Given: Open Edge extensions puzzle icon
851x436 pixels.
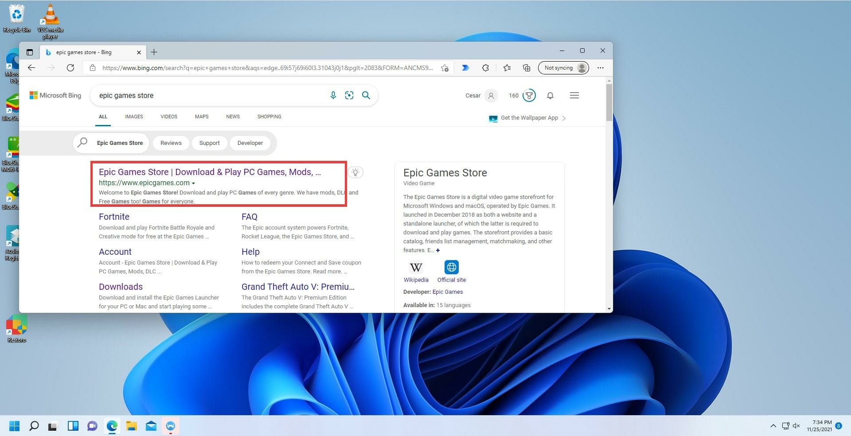Looking at the screenshot, I should pos(486,68).
